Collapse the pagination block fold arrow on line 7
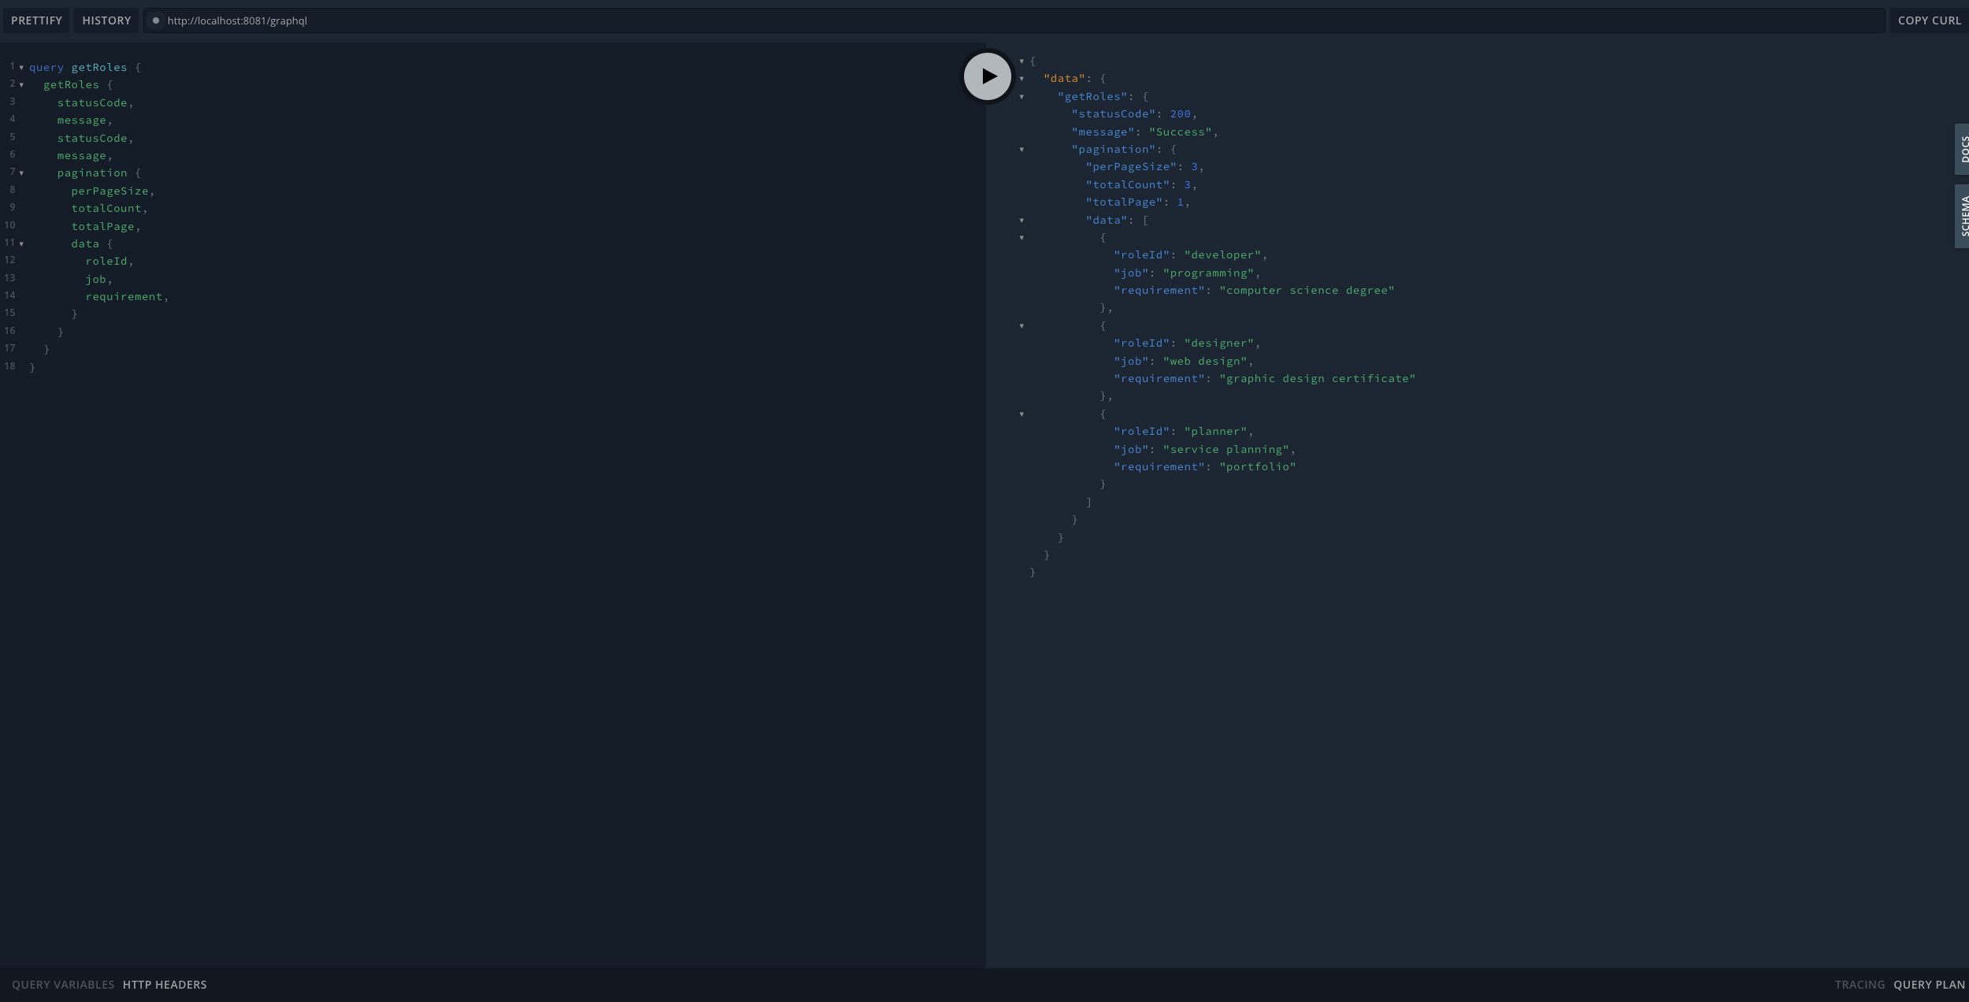The image size is (1969, 1002). click(21, 173)
